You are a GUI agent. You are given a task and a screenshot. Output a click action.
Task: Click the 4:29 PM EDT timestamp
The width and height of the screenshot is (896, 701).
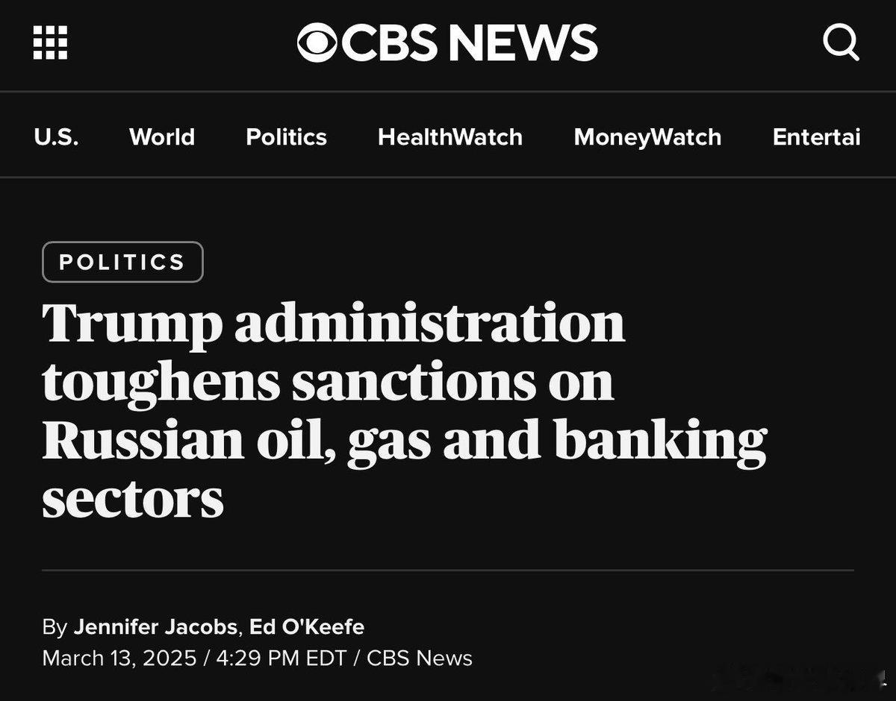[x=281, y=658]
